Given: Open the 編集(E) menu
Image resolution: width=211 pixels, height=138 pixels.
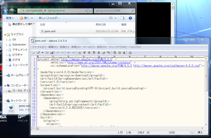Looking at the screenshot, I should coord(53,47).
